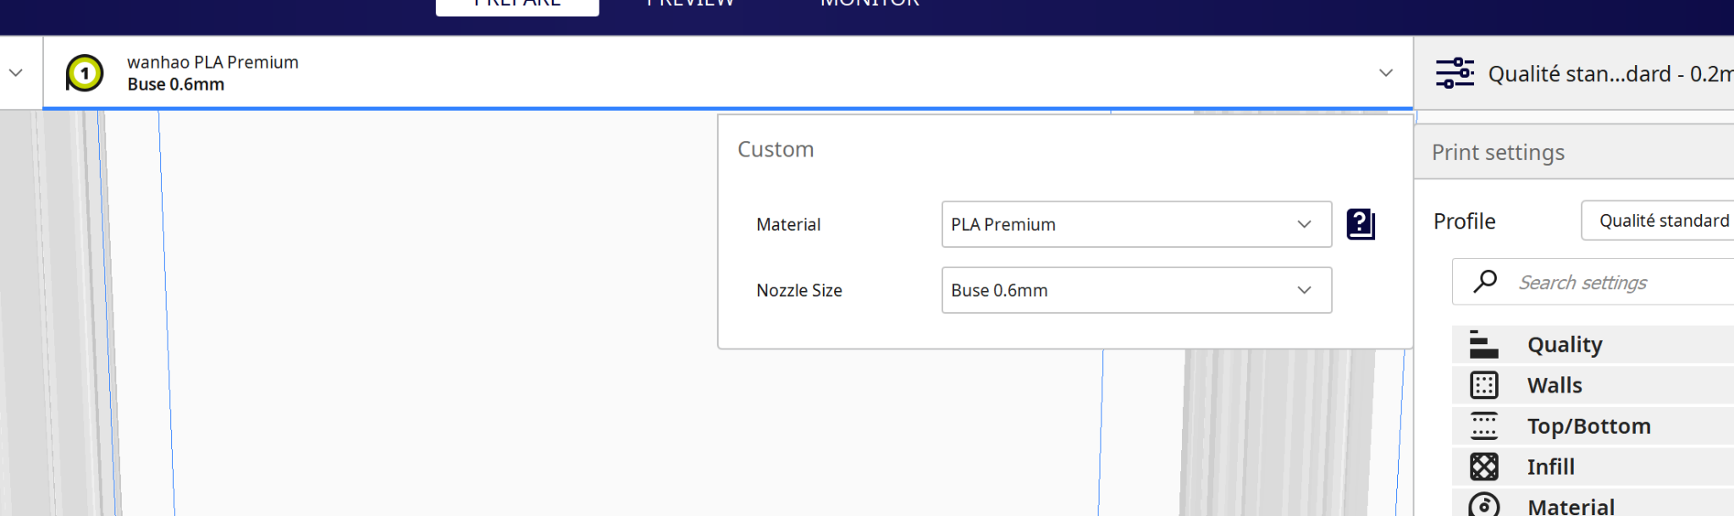Open the Profile Qualité standard dropdown
This screenshot has width=1734, height=516.
click(x=1657, y=221)
